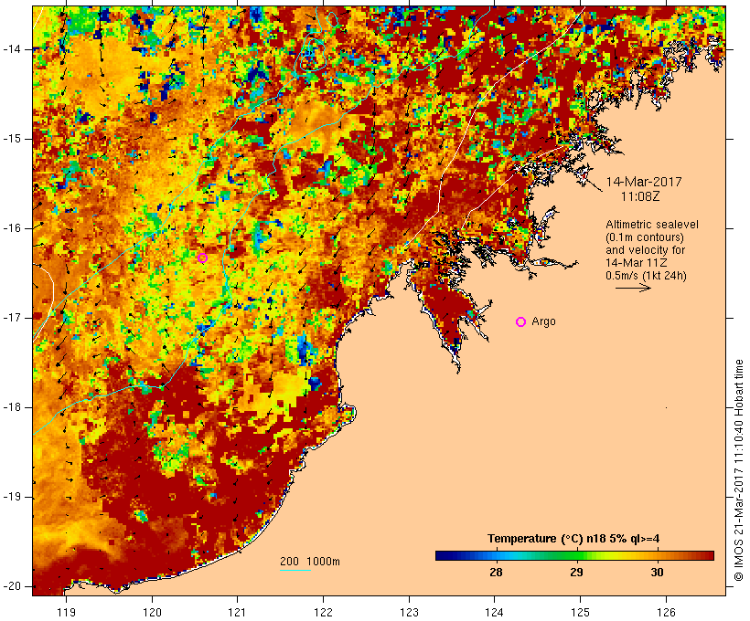
Task: Click the latitude label '-17'
Action: tap(11, 318)
